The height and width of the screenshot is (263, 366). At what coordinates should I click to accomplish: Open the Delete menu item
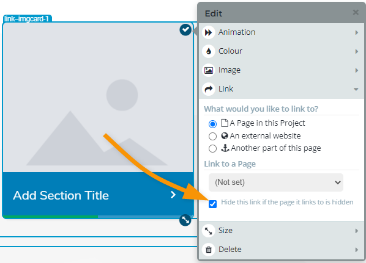[282, 250]
